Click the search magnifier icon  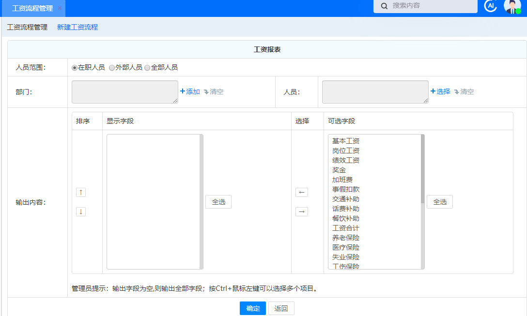tap(385, 6)
